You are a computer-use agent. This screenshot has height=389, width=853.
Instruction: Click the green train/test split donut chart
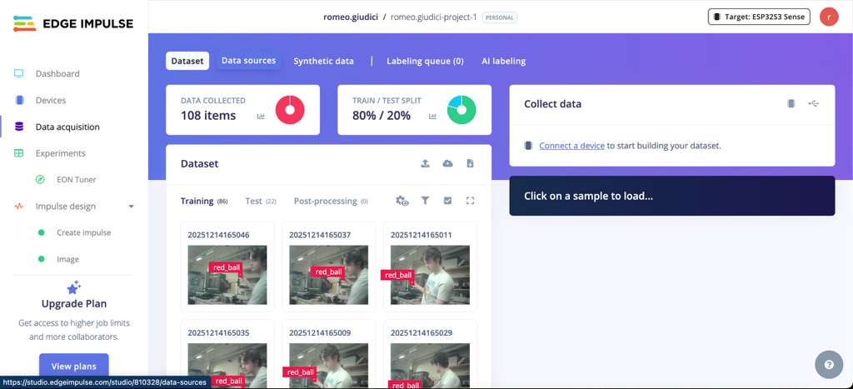tap(461, 110)
